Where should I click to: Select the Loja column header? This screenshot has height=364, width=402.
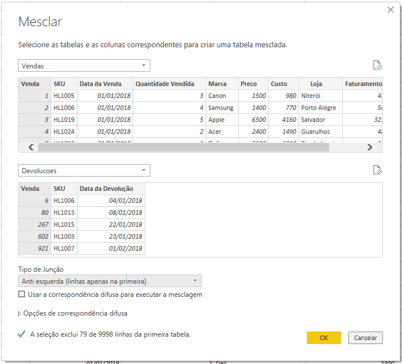316,84
